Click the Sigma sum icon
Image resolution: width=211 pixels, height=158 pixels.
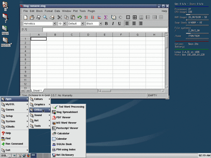[106, 17]
